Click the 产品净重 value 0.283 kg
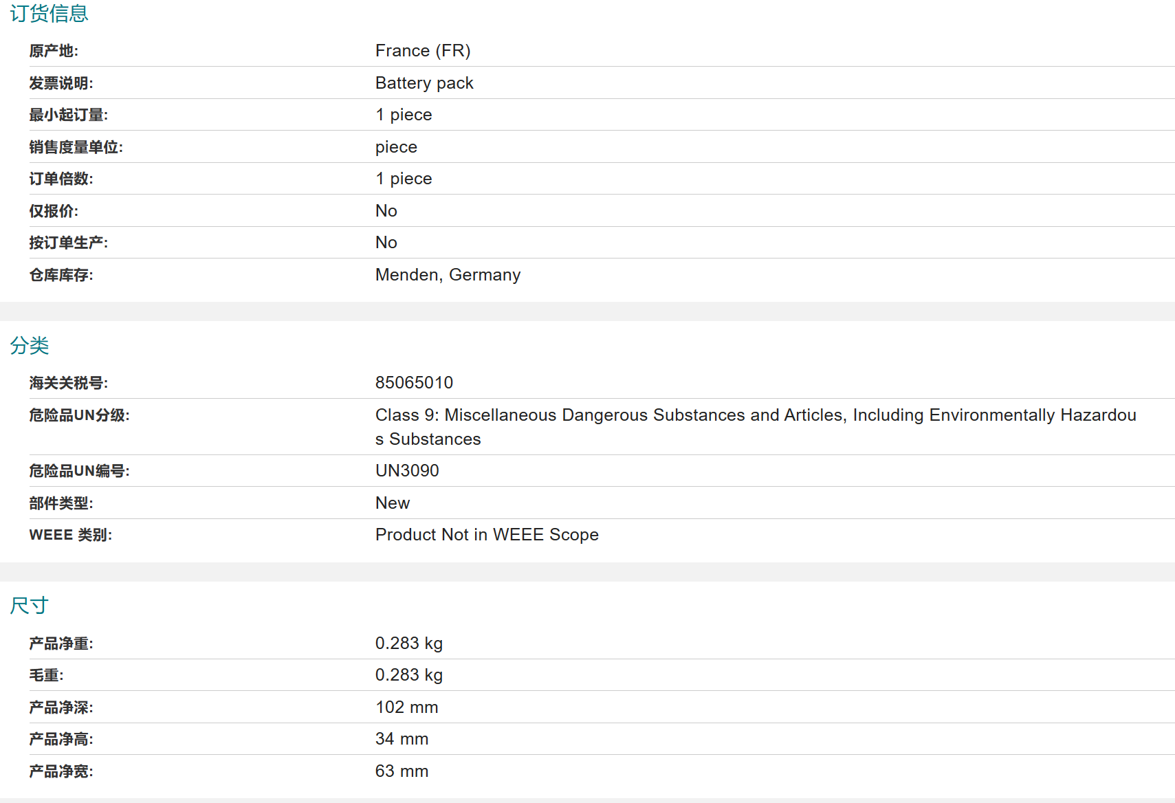Viewport: 1175px width, 803px height. (x=408, y=643)
